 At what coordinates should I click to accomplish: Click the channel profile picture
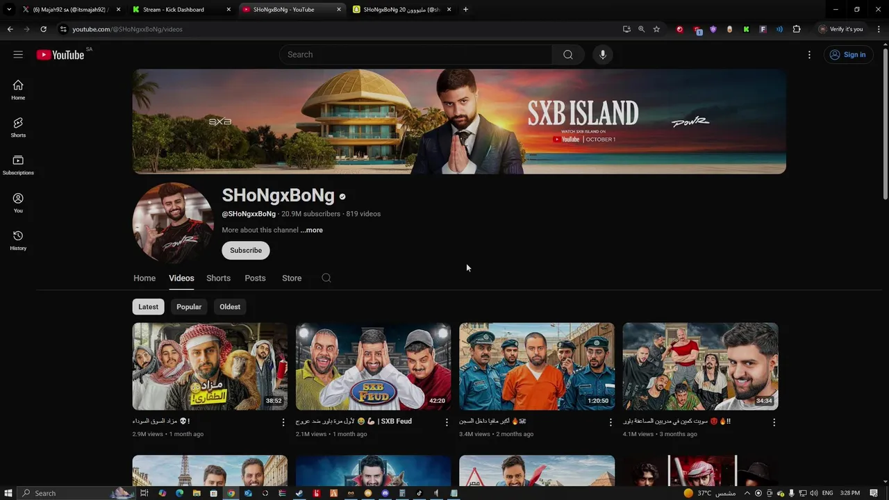[173, 223]
